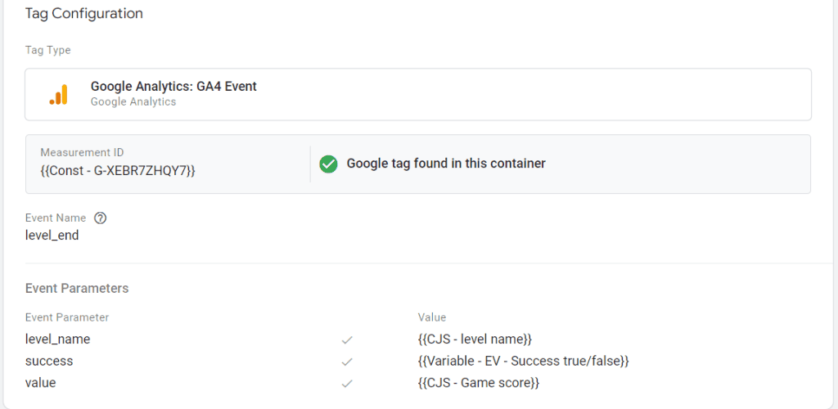Click the Event Parameters section heading
The image size is (838, 409).
[77, 288]
